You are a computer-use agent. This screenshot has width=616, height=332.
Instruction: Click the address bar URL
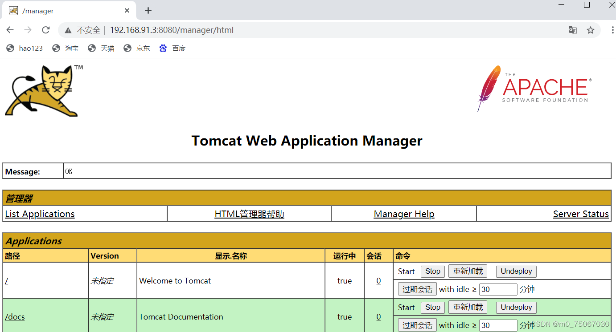172,30
